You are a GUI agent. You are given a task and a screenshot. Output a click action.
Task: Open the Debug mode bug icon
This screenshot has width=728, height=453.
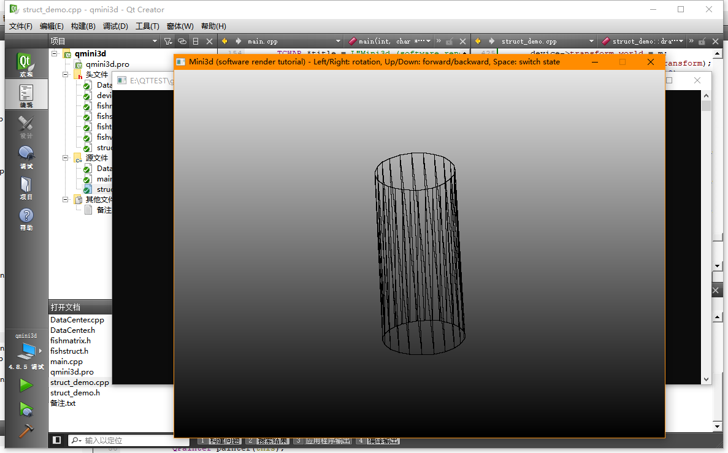pyautogui.click(x=26, y=157)
